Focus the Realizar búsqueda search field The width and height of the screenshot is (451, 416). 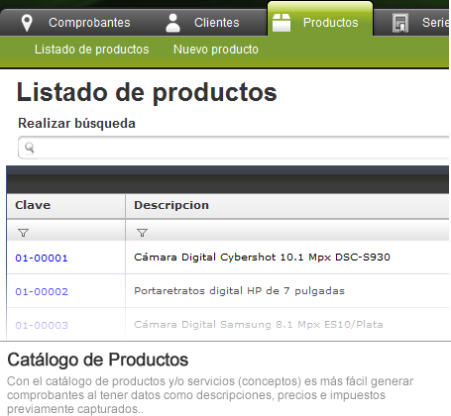234,148
